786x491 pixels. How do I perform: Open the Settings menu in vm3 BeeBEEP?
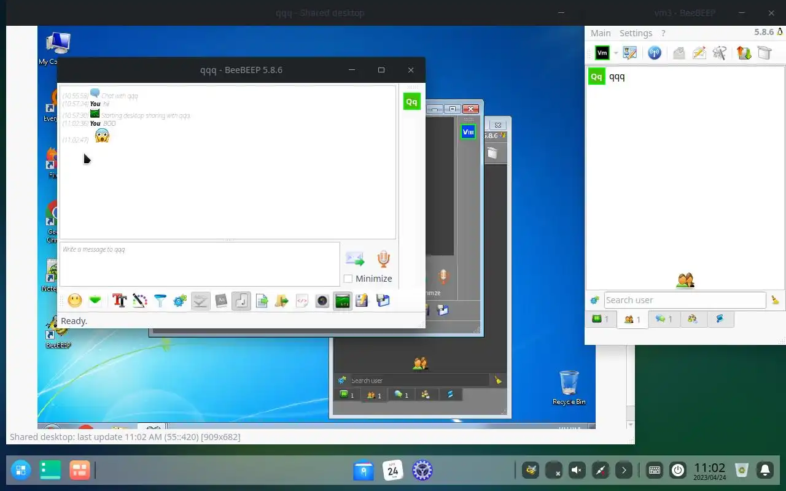tap(636, 33)
